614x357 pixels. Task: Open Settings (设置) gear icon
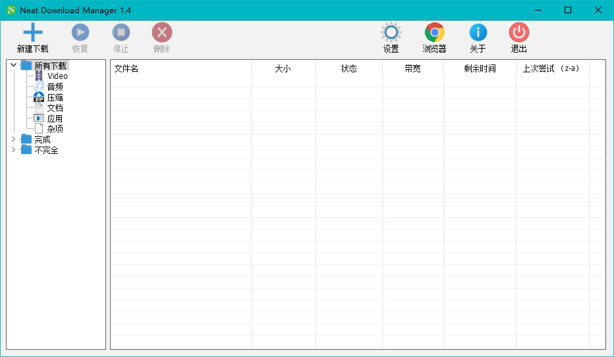point(391,32)
